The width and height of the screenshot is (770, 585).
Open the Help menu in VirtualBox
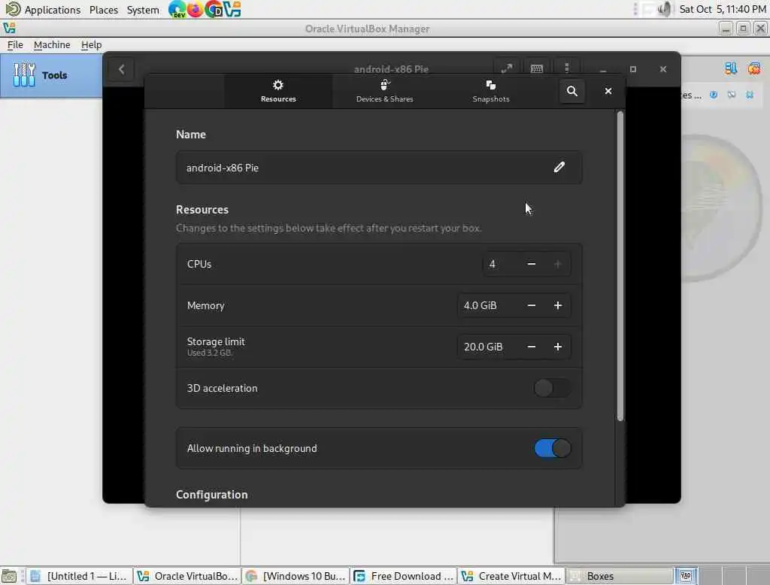(91, 44)
